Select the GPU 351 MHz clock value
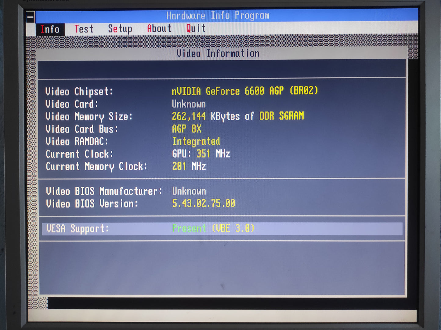The image size is (441, 330). pos(201,154)
